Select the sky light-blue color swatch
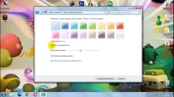This screenshot has width=174, height=97. click(x=56, y=26)
